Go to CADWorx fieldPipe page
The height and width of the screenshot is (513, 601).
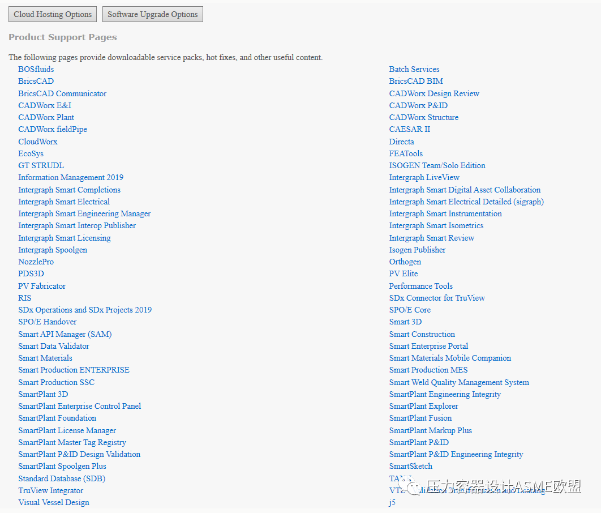click(53, 129)
